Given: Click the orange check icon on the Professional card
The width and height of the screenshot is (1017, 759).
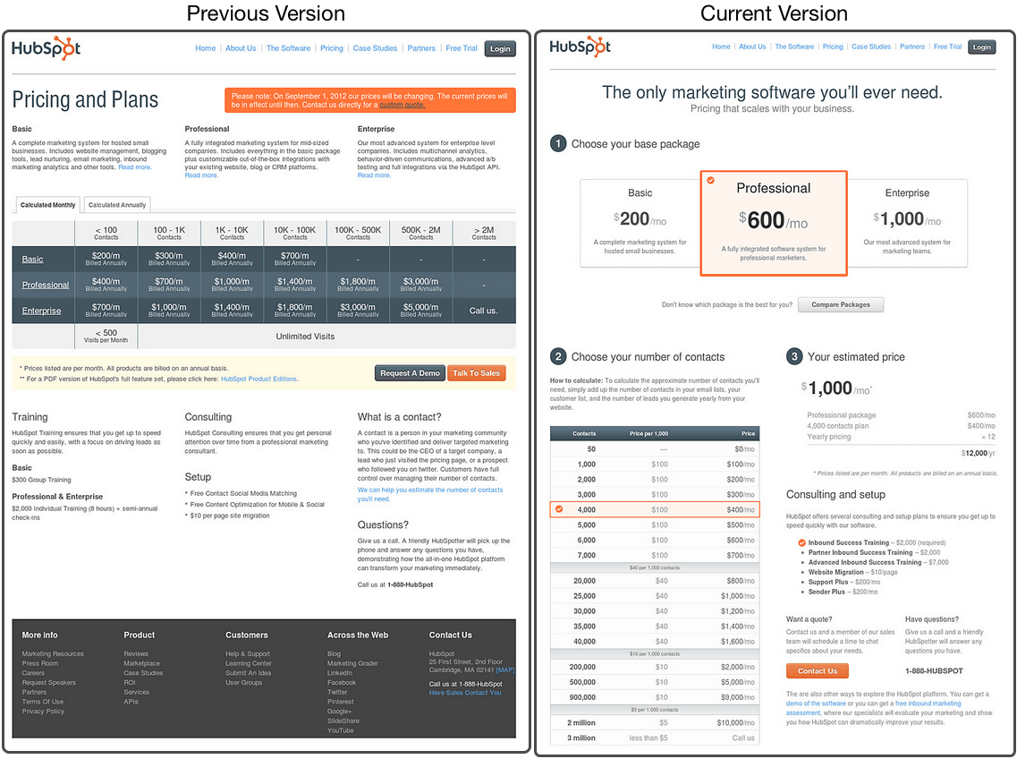Looking at the screenshot, I should point(711,181).
